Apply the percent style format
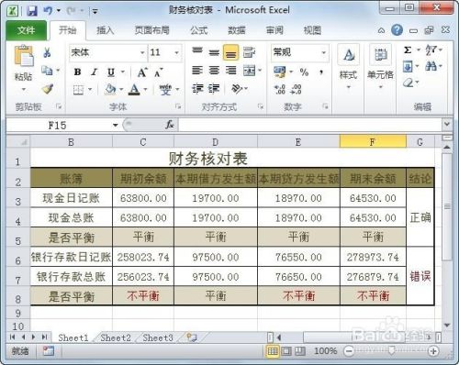 tap(304, 72)
